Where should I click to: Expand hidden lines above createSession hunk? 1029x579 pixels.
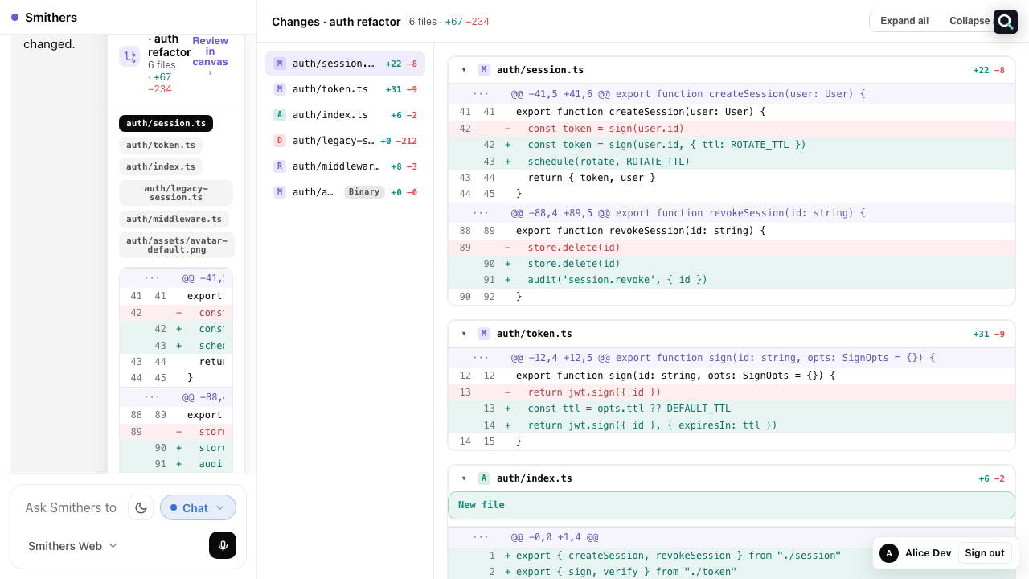coord(481,94)
